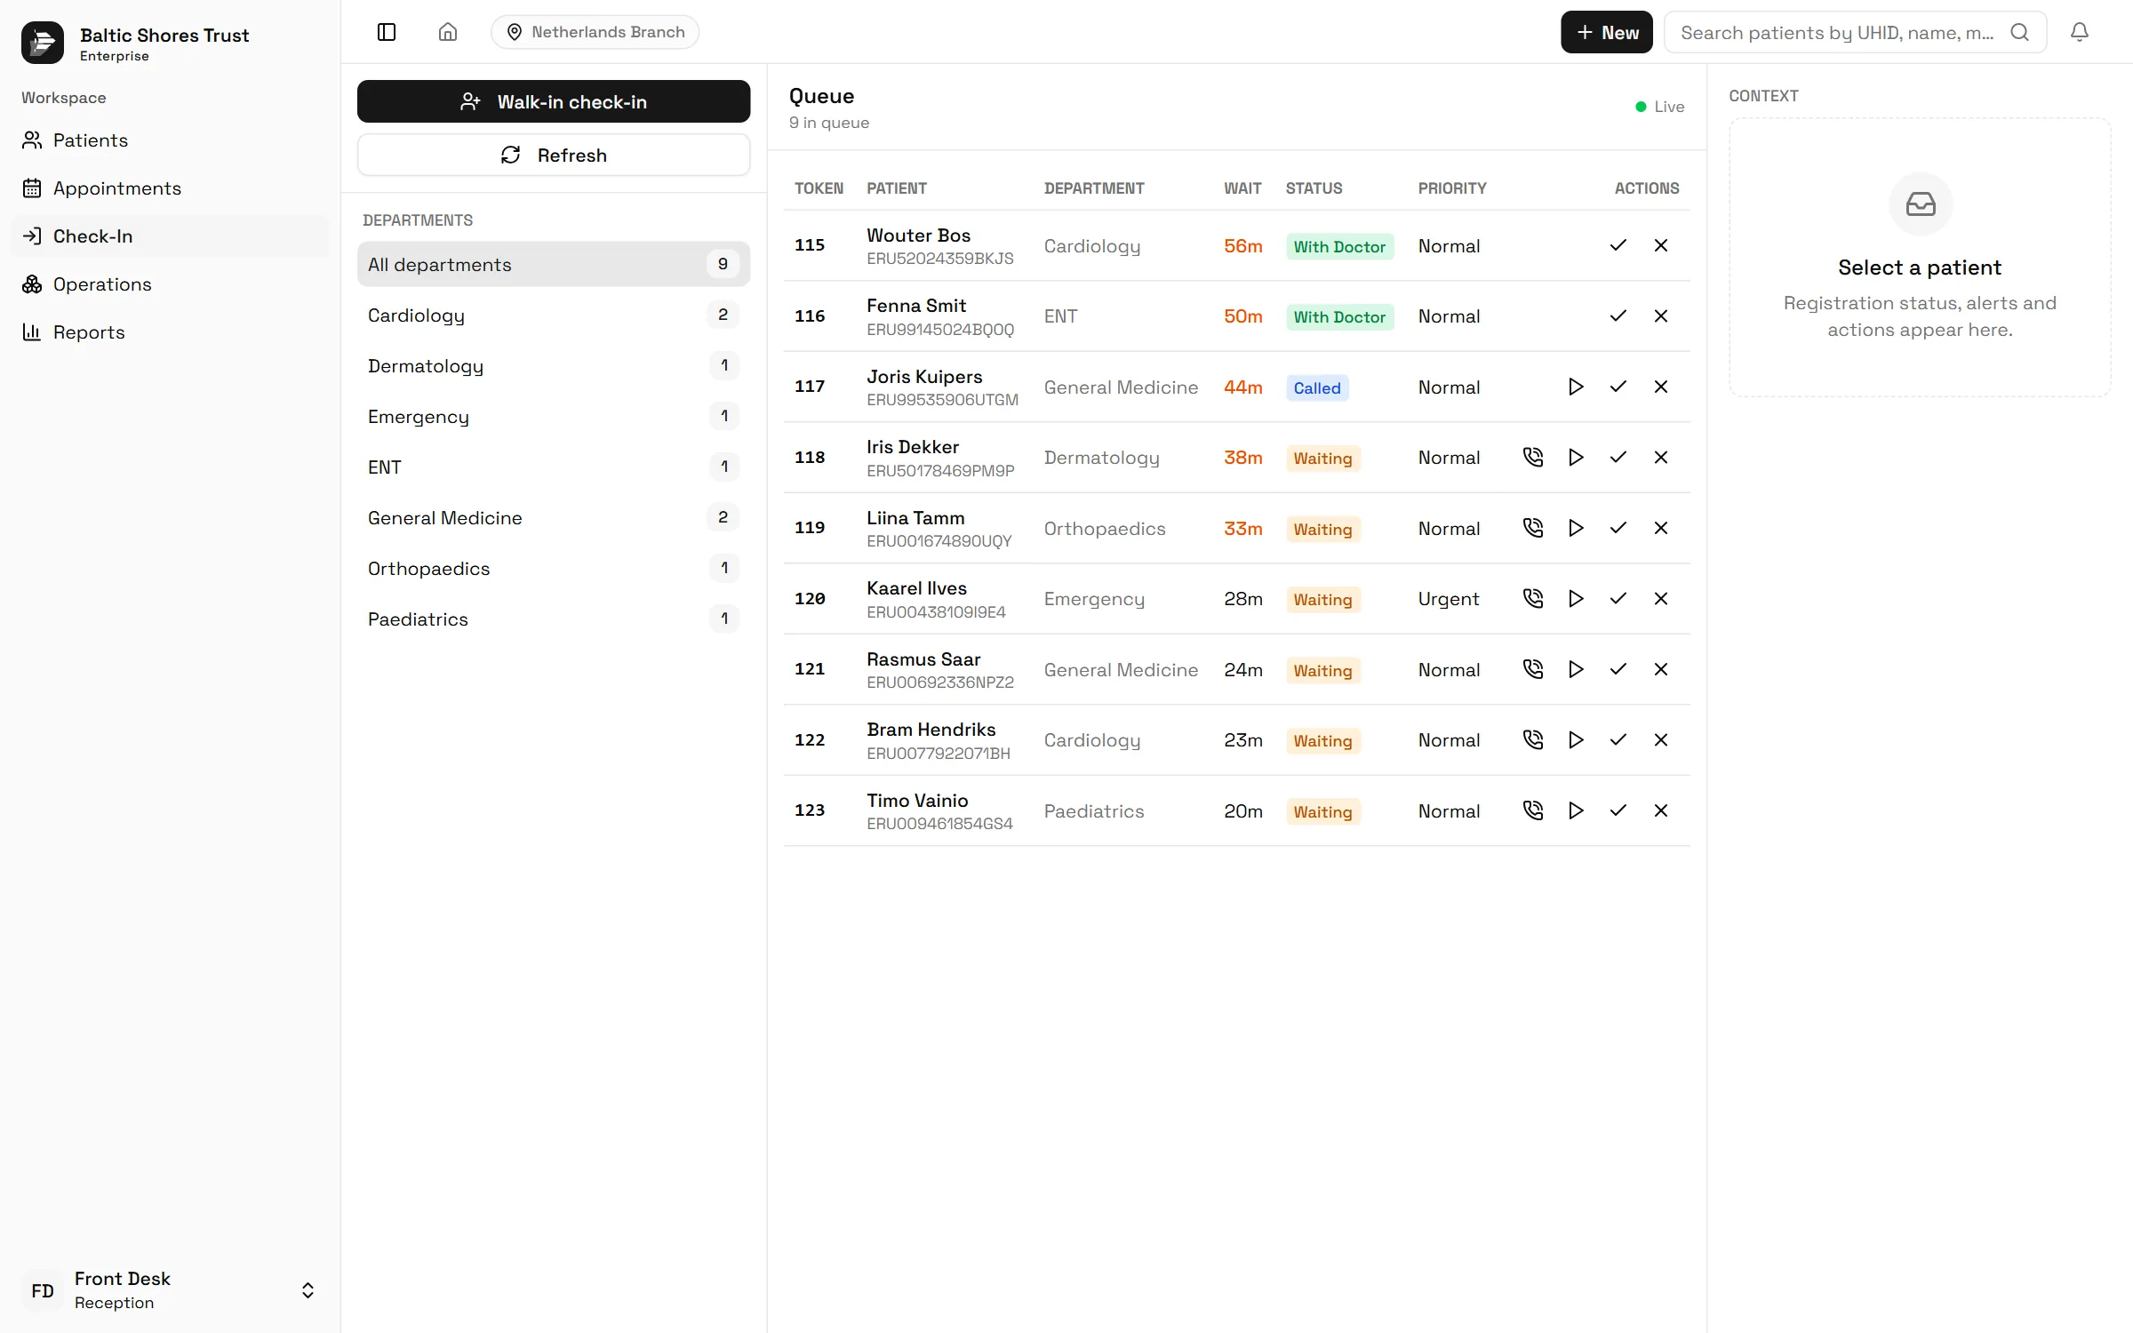Open the home icon in top bar

(448, 32)
